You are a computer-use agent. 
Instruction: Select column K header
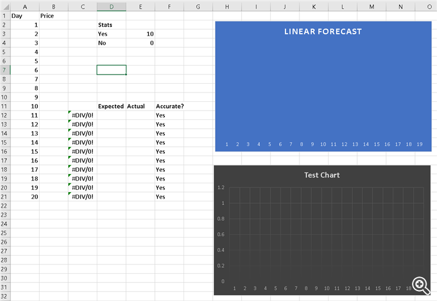(x=314, y=6)
